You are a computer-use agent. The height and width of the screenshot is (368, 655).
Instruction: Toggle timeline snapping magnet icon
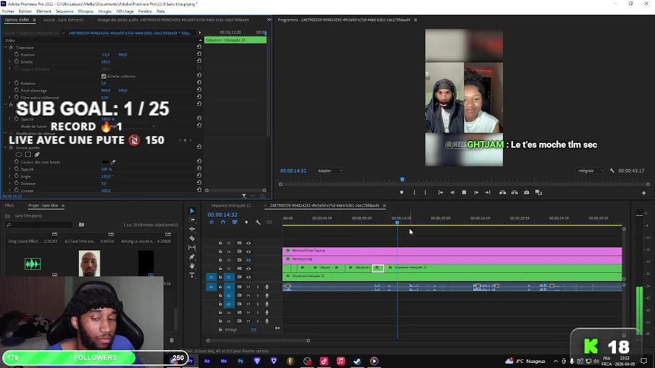point(223,222)
